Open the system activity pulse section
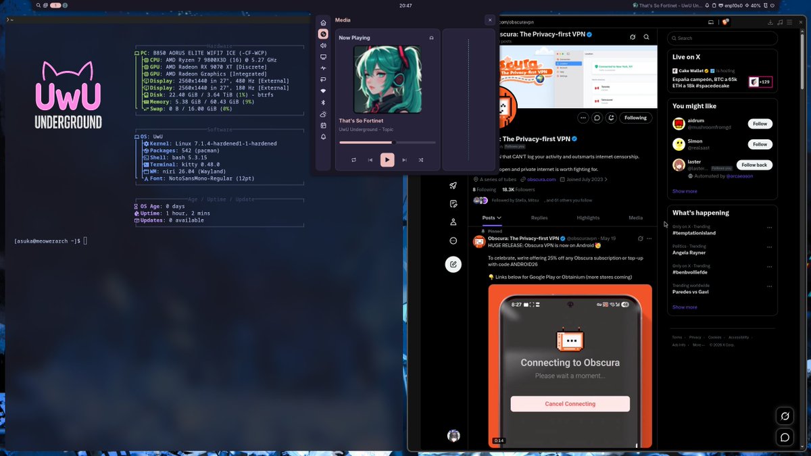This screenshot has width=811, height=456. 323,68
